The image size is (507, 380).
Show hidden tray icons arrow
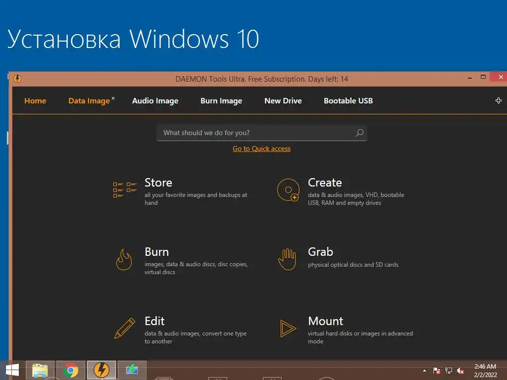[x=424, y=371]
